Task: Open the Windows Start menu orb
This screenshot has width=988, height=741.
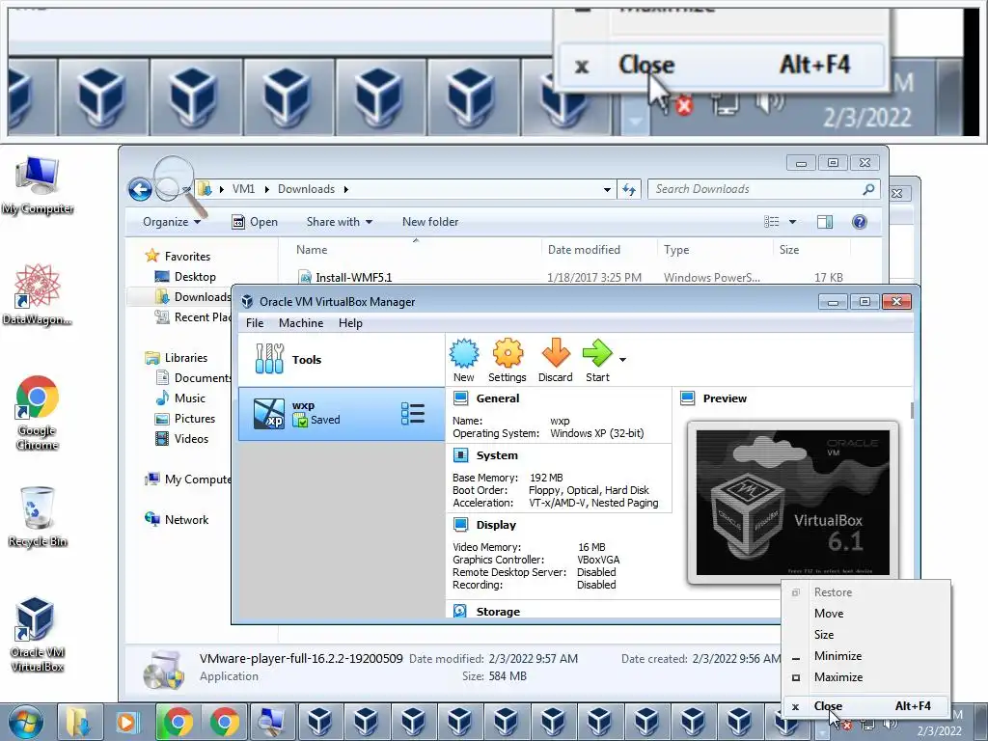Action: (x=25, y=722)
